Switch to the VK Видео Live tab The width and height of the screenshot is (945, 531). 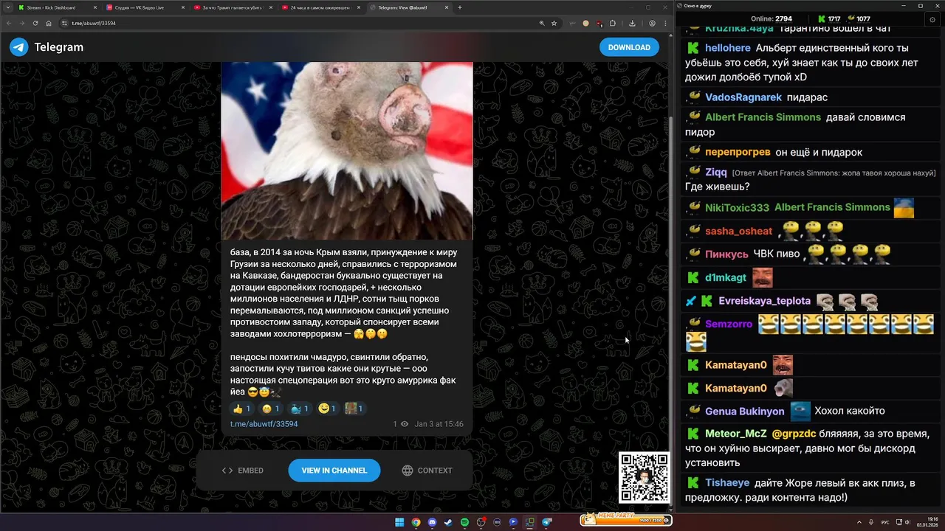pos(144,7)
